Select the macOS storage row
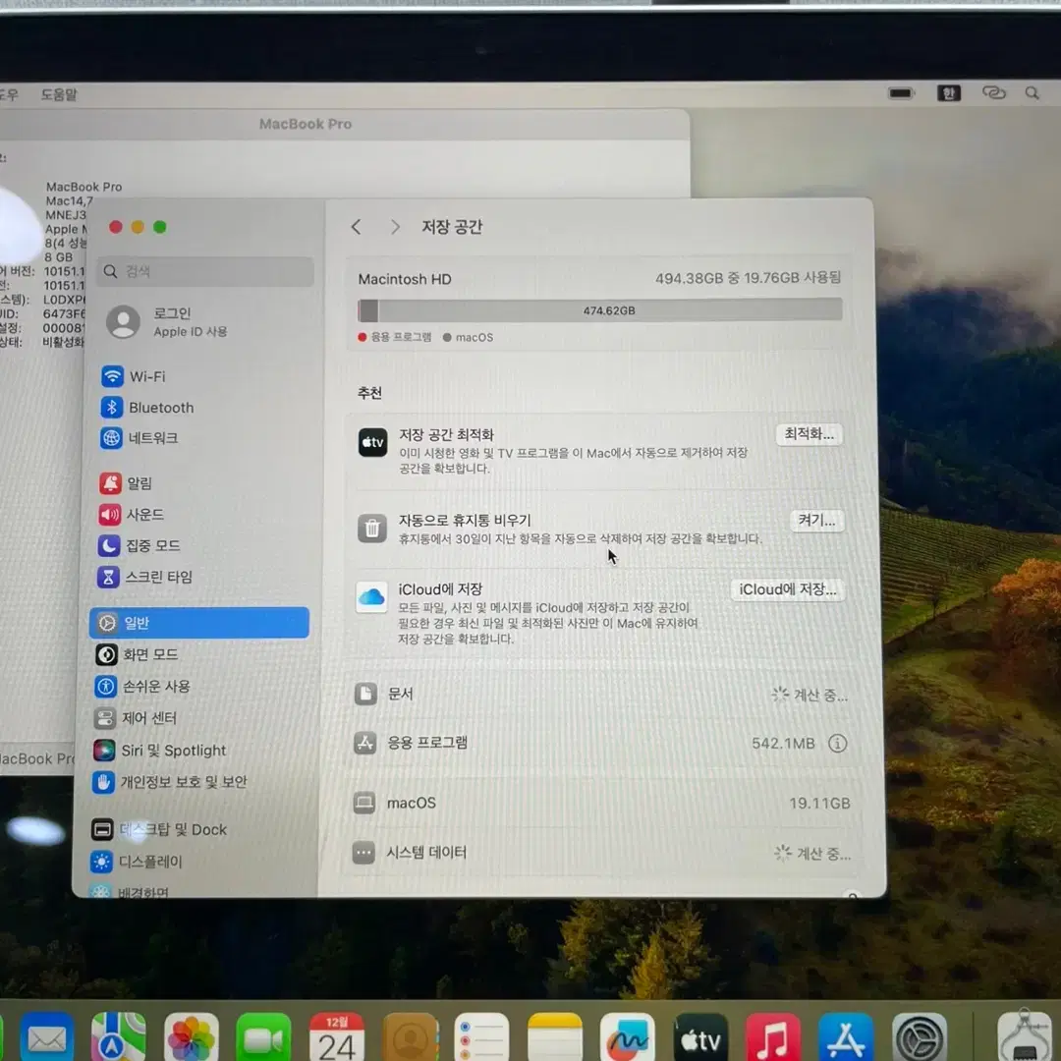 (601, 804)
